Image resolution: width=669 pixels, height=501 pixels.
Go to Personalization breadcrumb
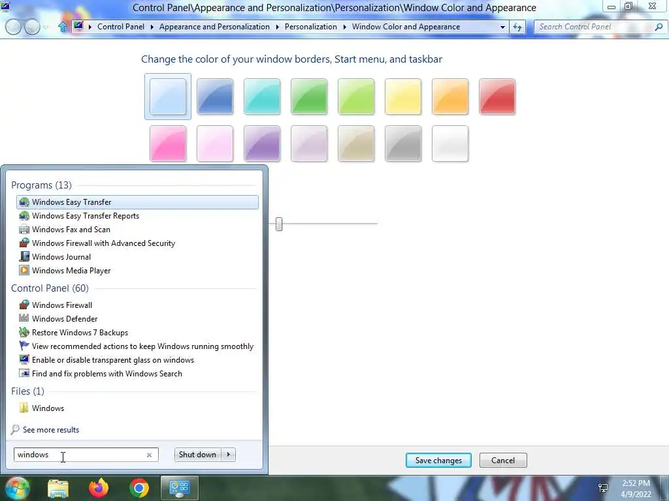click(x=310, y=27)
